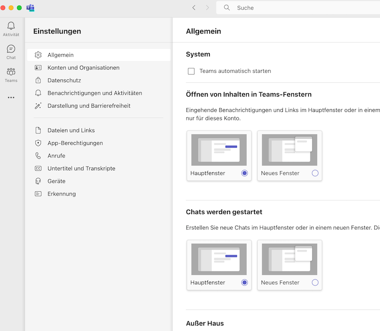
Task: Click the Darstellung und Barrierefreiheit wand icon
Action: [x=38, y=106]
